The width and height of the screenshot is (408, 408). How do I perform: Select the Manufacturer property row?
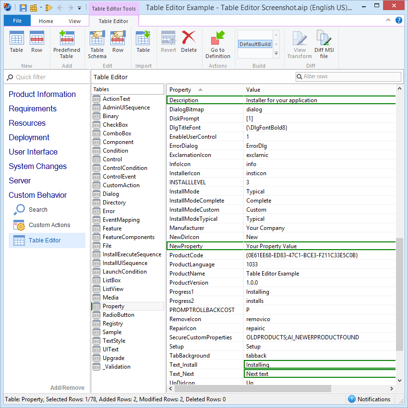pos(281,228)
